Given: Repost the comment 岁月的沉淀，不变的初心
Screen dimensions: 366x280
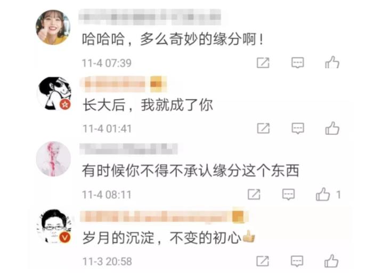Looking at the screenshot, I should pos(263,261).
